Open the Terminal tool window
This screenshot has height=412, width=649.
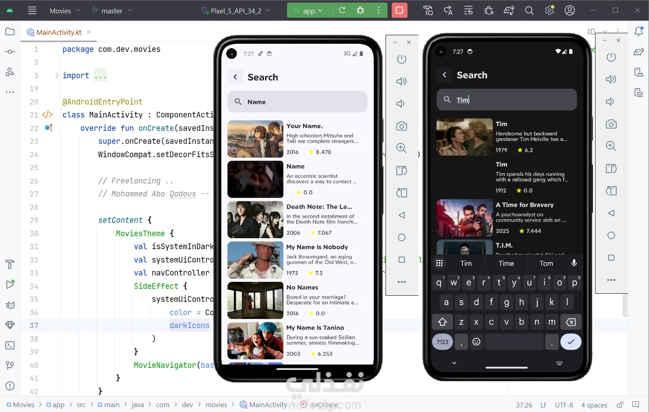(10, 345)
